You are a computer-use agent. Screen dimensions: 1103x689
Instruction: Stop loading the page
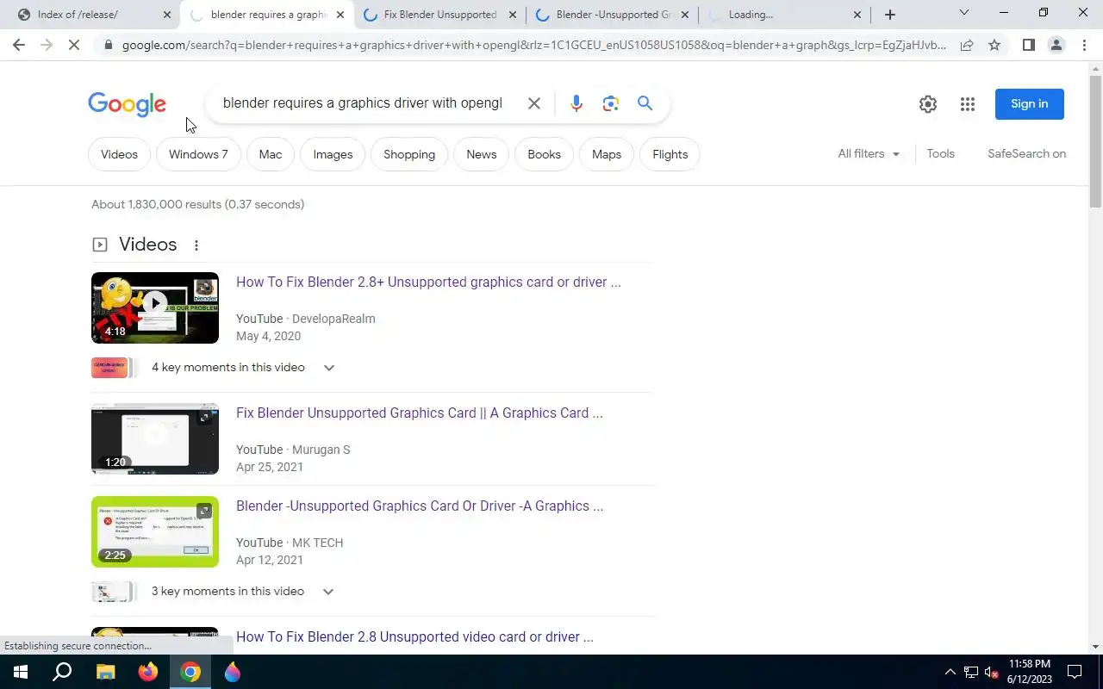pyautogui.click(x=74, y=45)
